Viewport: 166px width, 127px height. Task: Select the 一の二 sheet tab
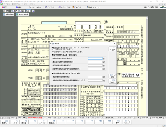[13, 118]
